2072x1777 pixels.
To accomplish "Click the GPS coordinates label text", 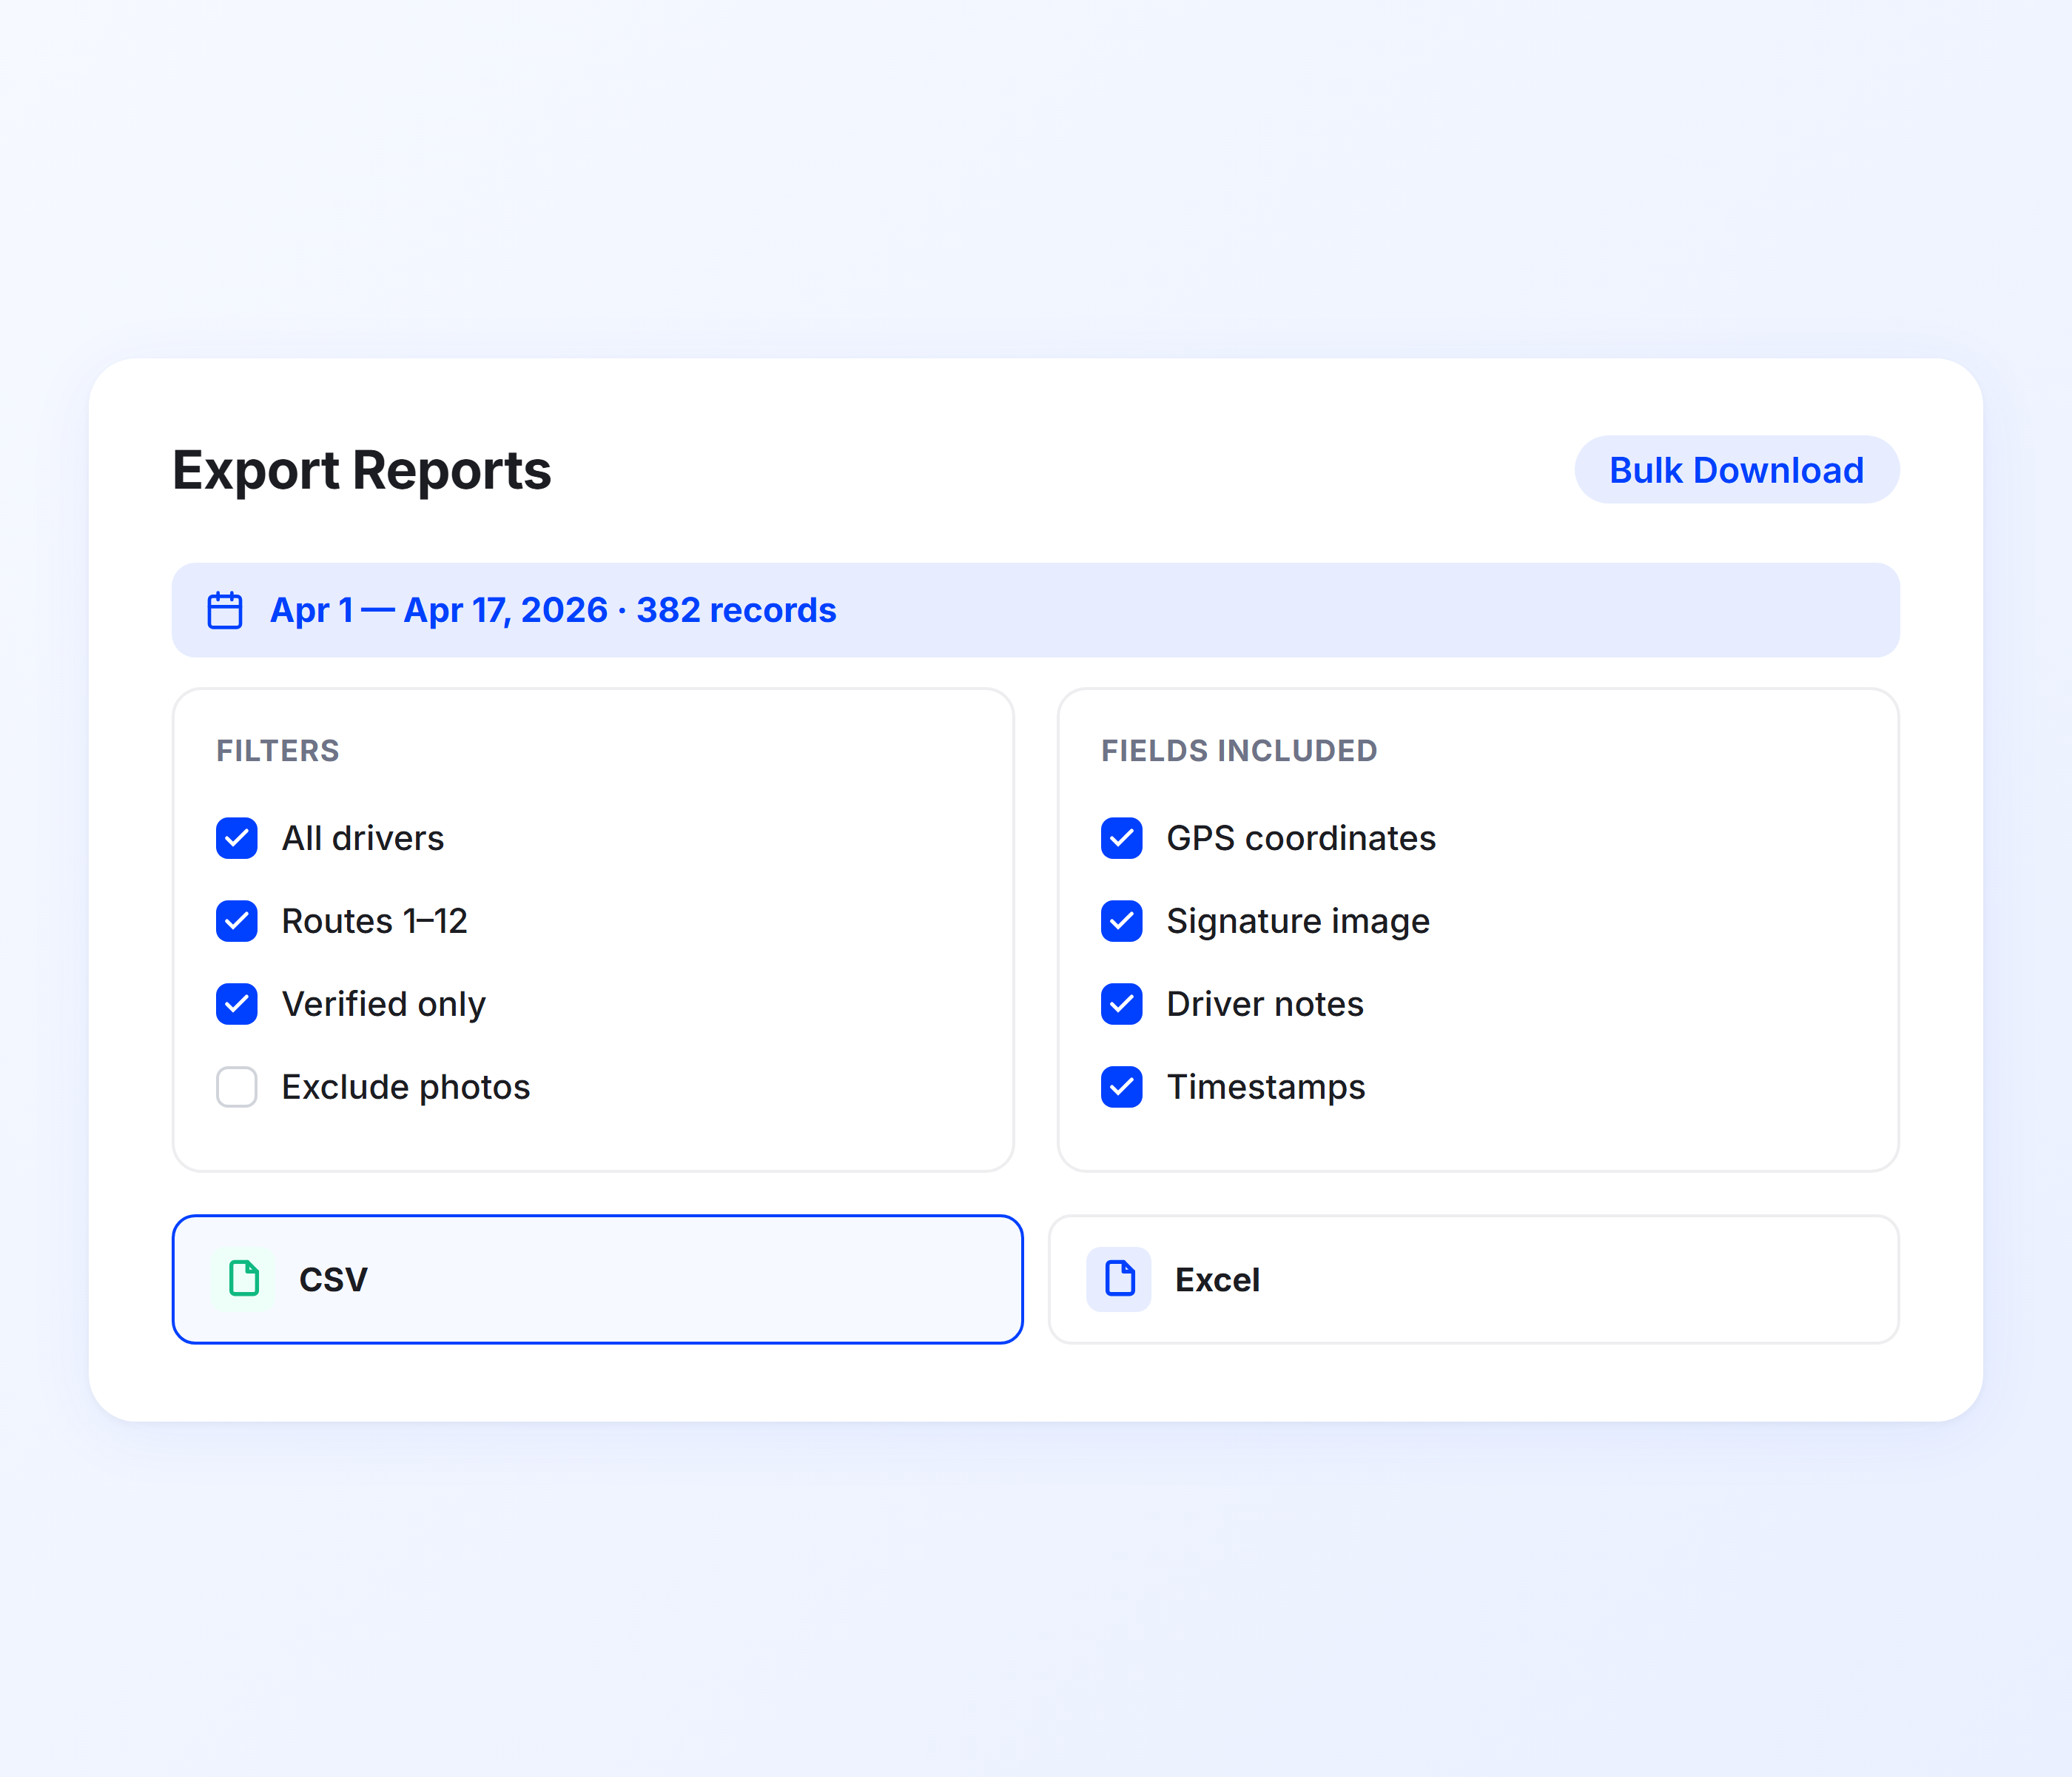I will coord(1301,838).
